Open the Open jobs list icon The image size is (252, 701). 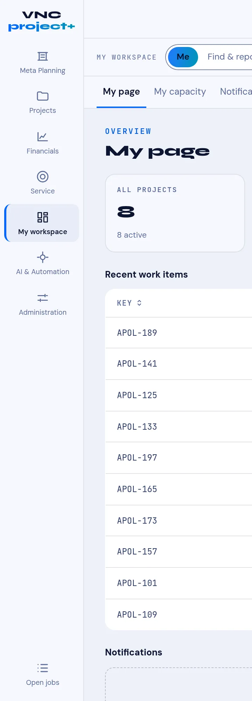[x=43, y=668]
